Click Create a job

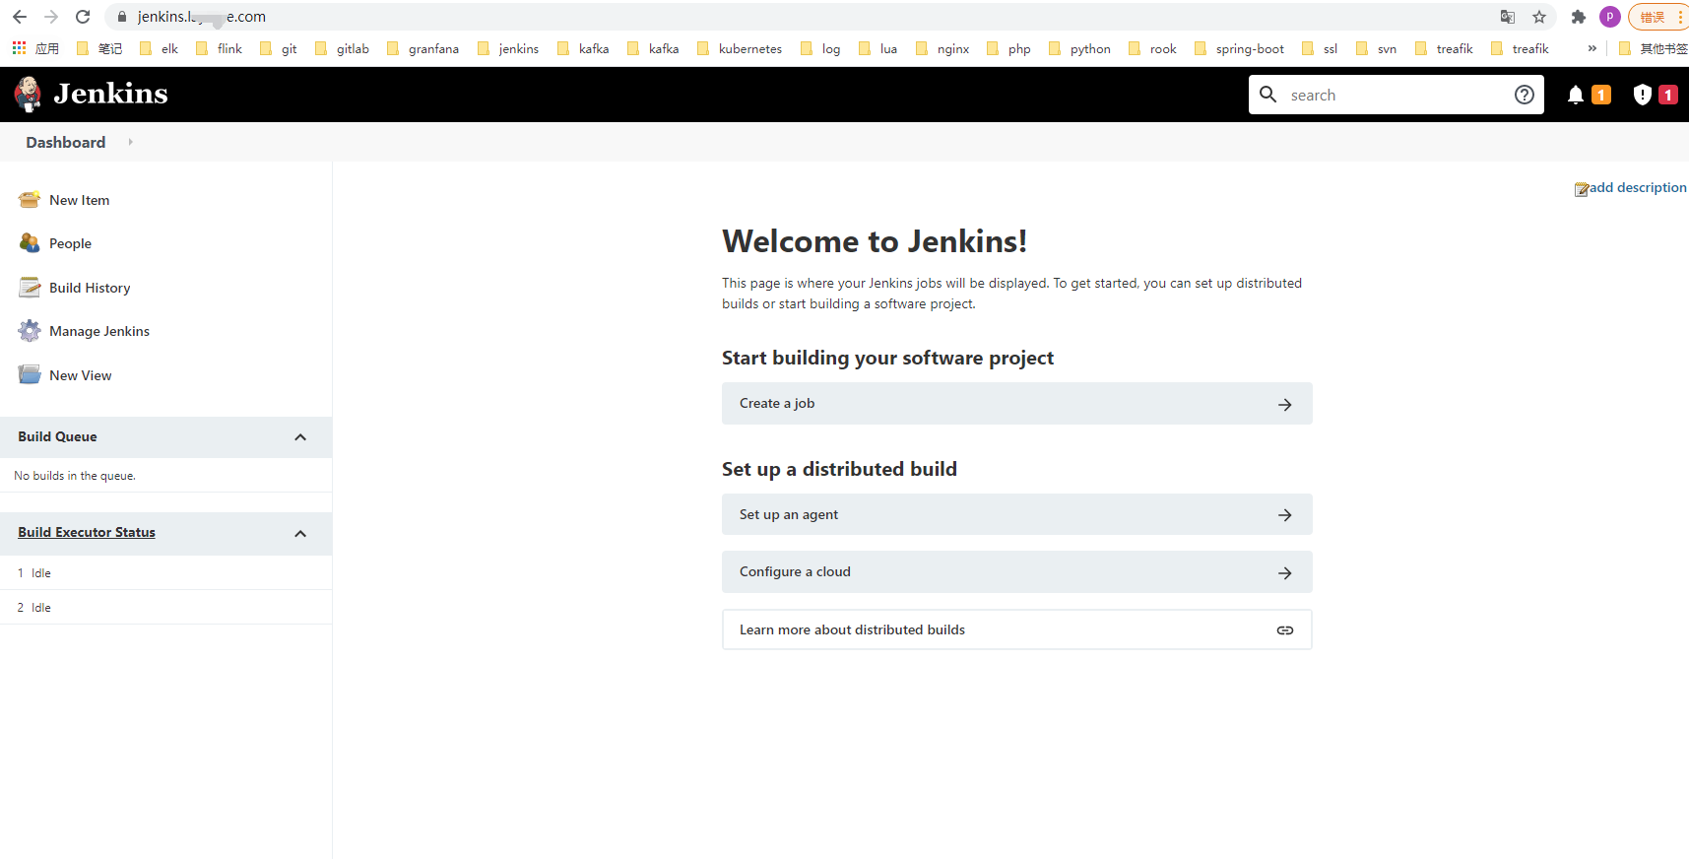coord(1016,404)
